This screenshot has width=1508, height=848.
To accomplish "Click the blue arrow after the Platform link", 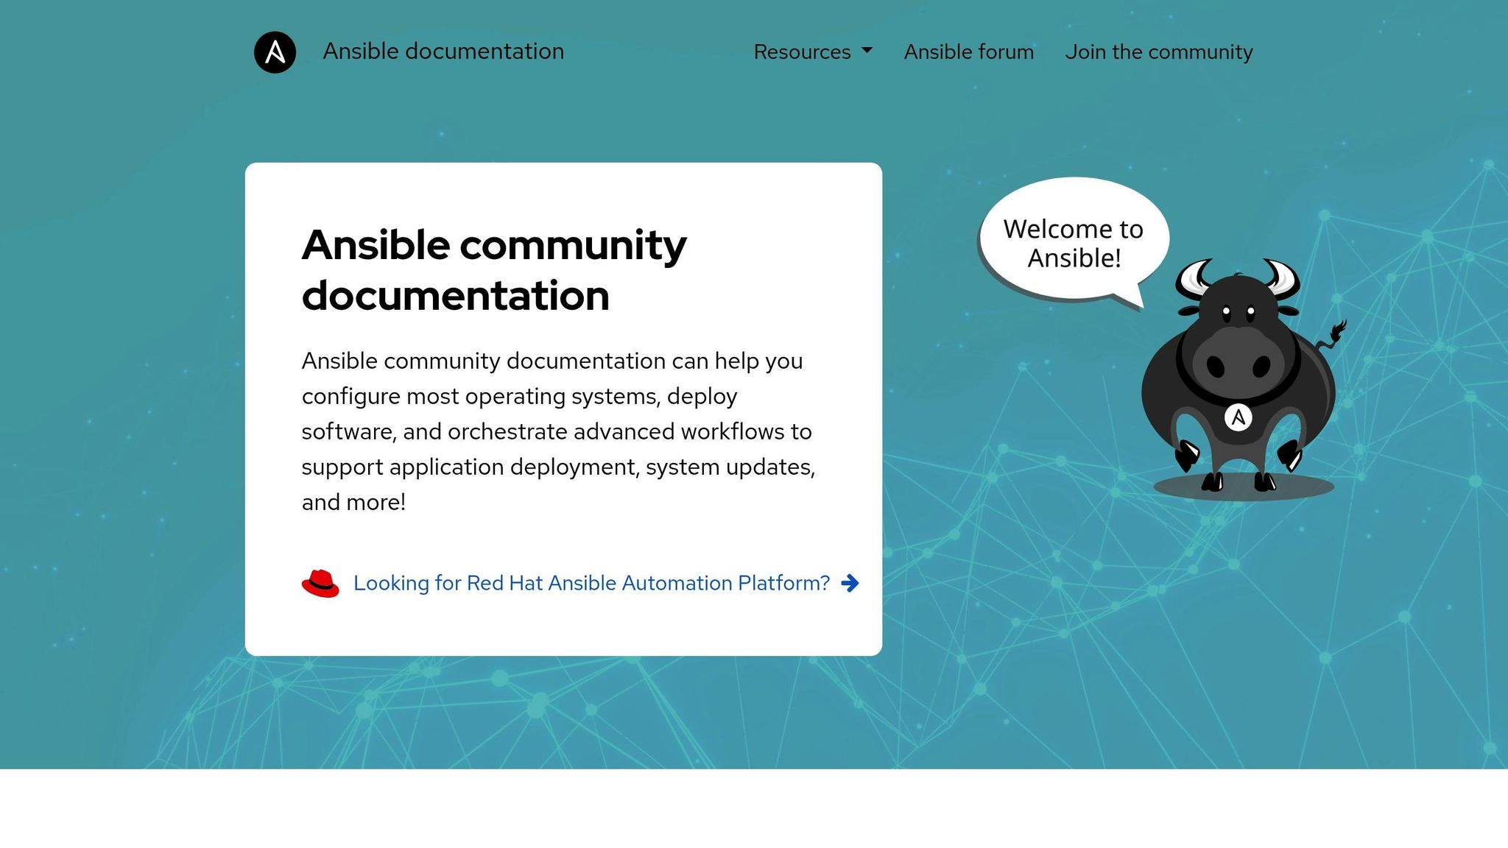I will click(x=850, y=583).
